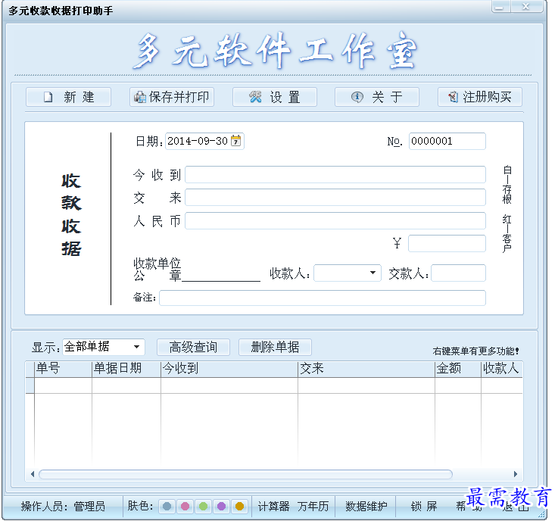Select the blue skin color
558x521 pixels.
167,506
